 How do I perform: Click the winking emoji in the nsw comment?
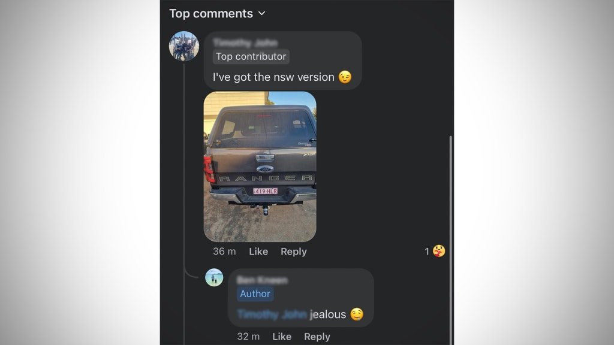coord(345,77)
